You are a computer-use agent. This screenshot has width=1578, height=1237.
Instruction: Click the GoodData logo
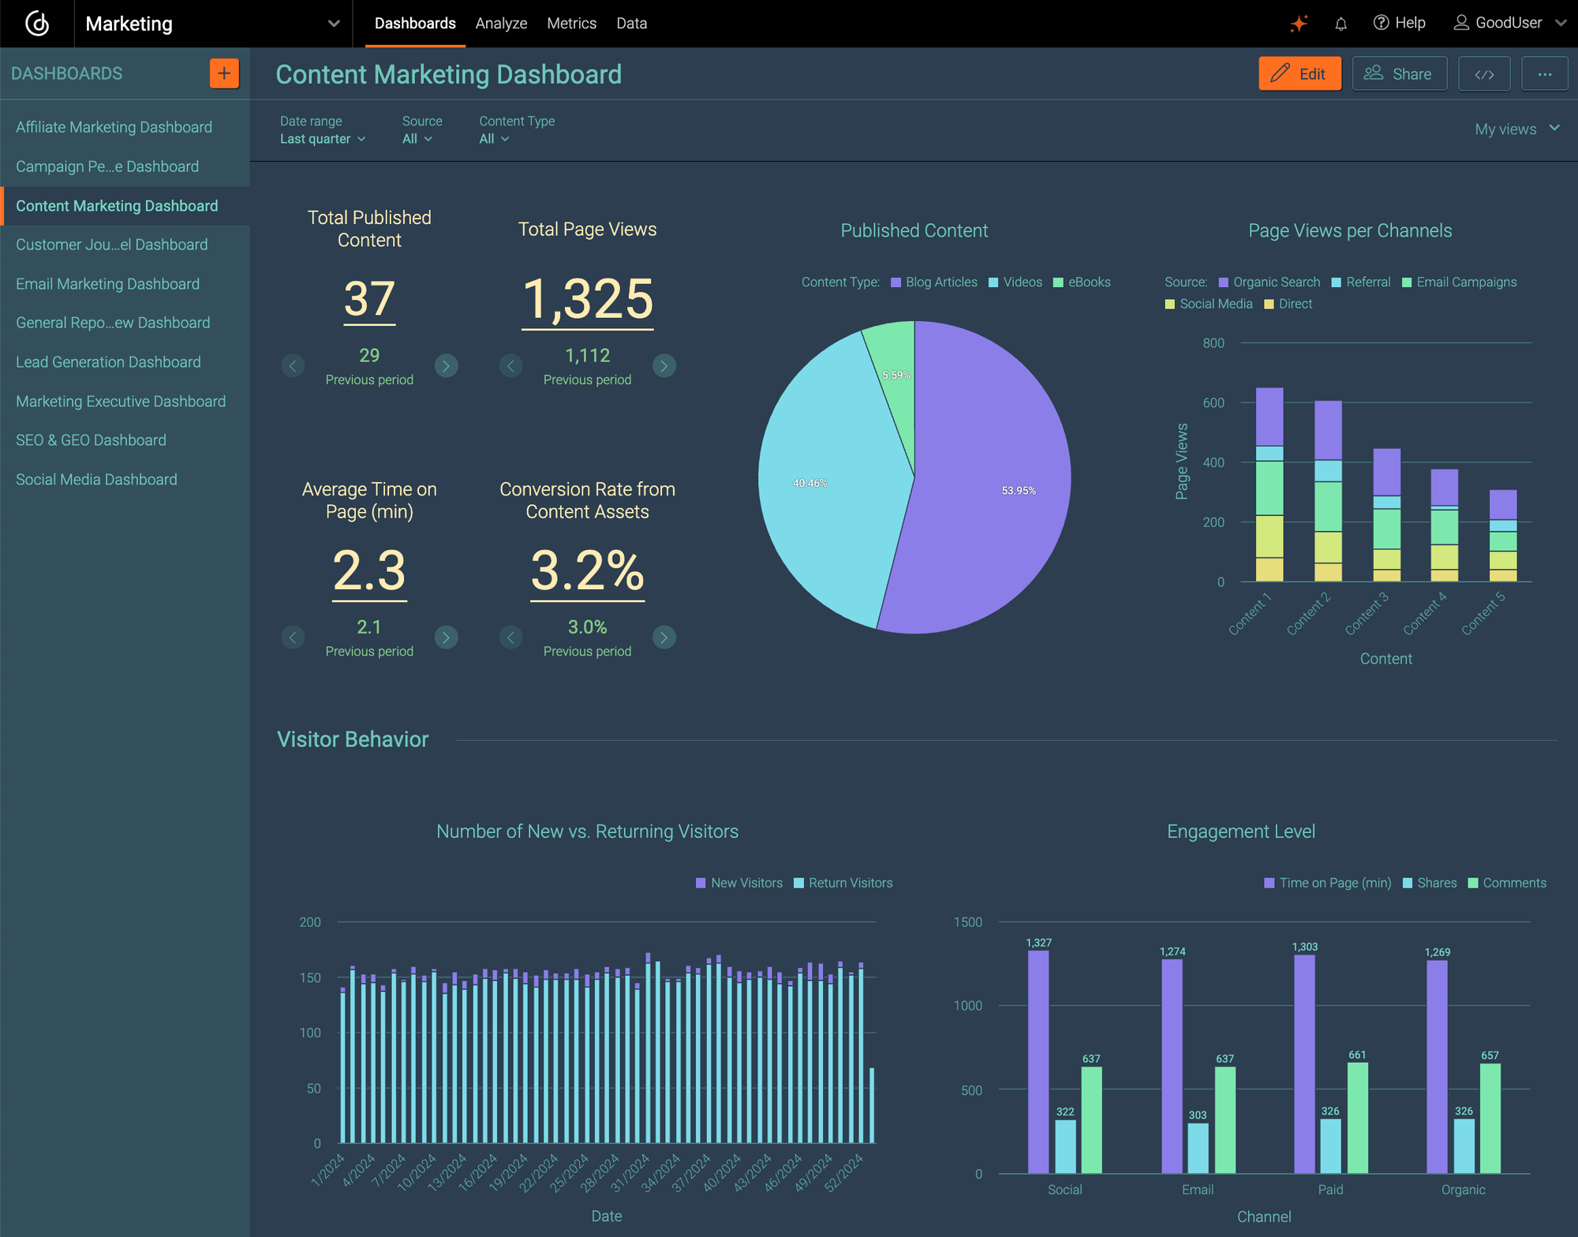37,24
